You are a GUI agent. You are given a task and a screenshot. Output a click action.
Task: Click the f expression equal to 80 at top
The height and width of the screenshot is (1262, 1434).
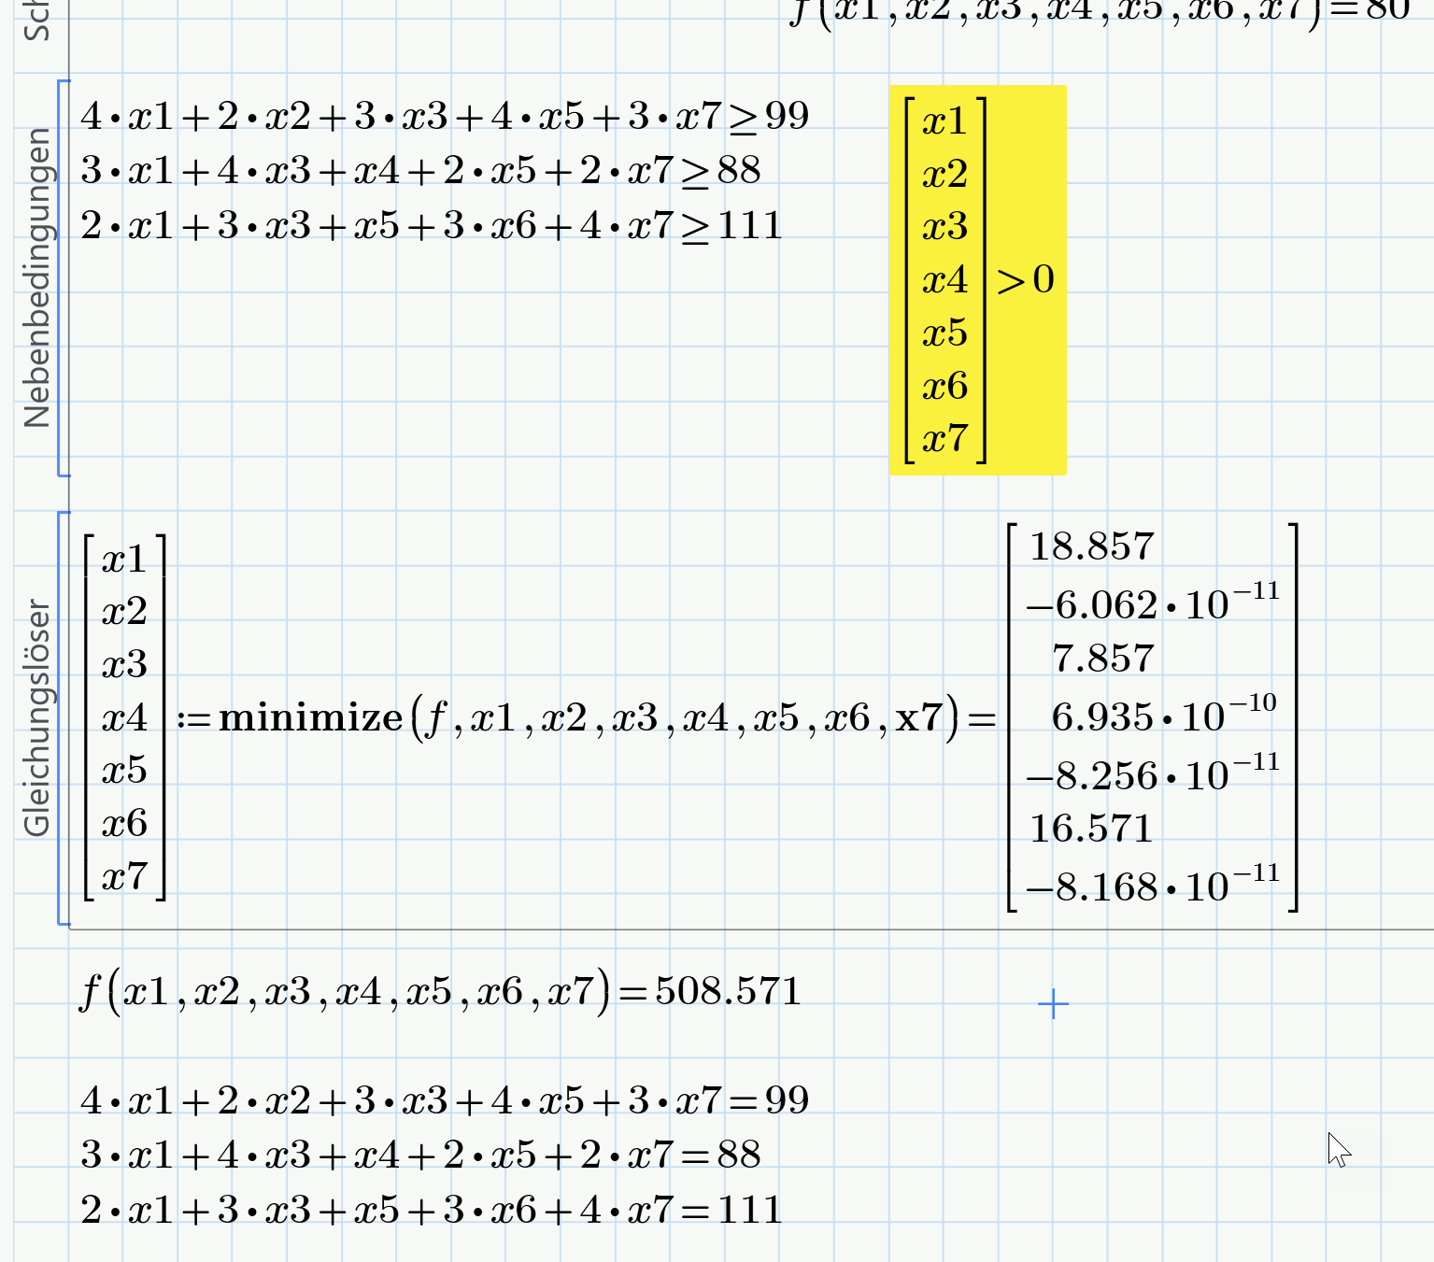click(1093, 11)
